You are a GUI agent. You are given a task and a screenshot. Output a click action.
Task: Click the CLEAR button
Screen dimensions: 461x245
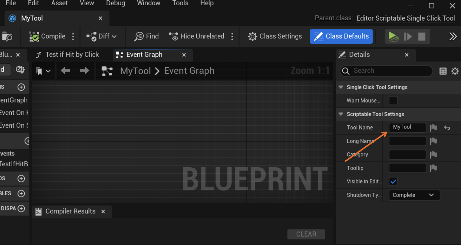306,234
